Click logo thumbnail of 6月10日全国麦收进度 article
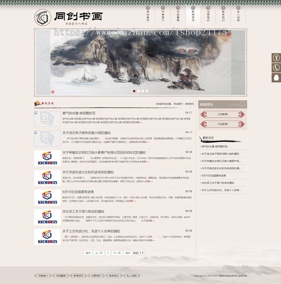This screenshot has height=284, width=281. [x=47, y=198]
